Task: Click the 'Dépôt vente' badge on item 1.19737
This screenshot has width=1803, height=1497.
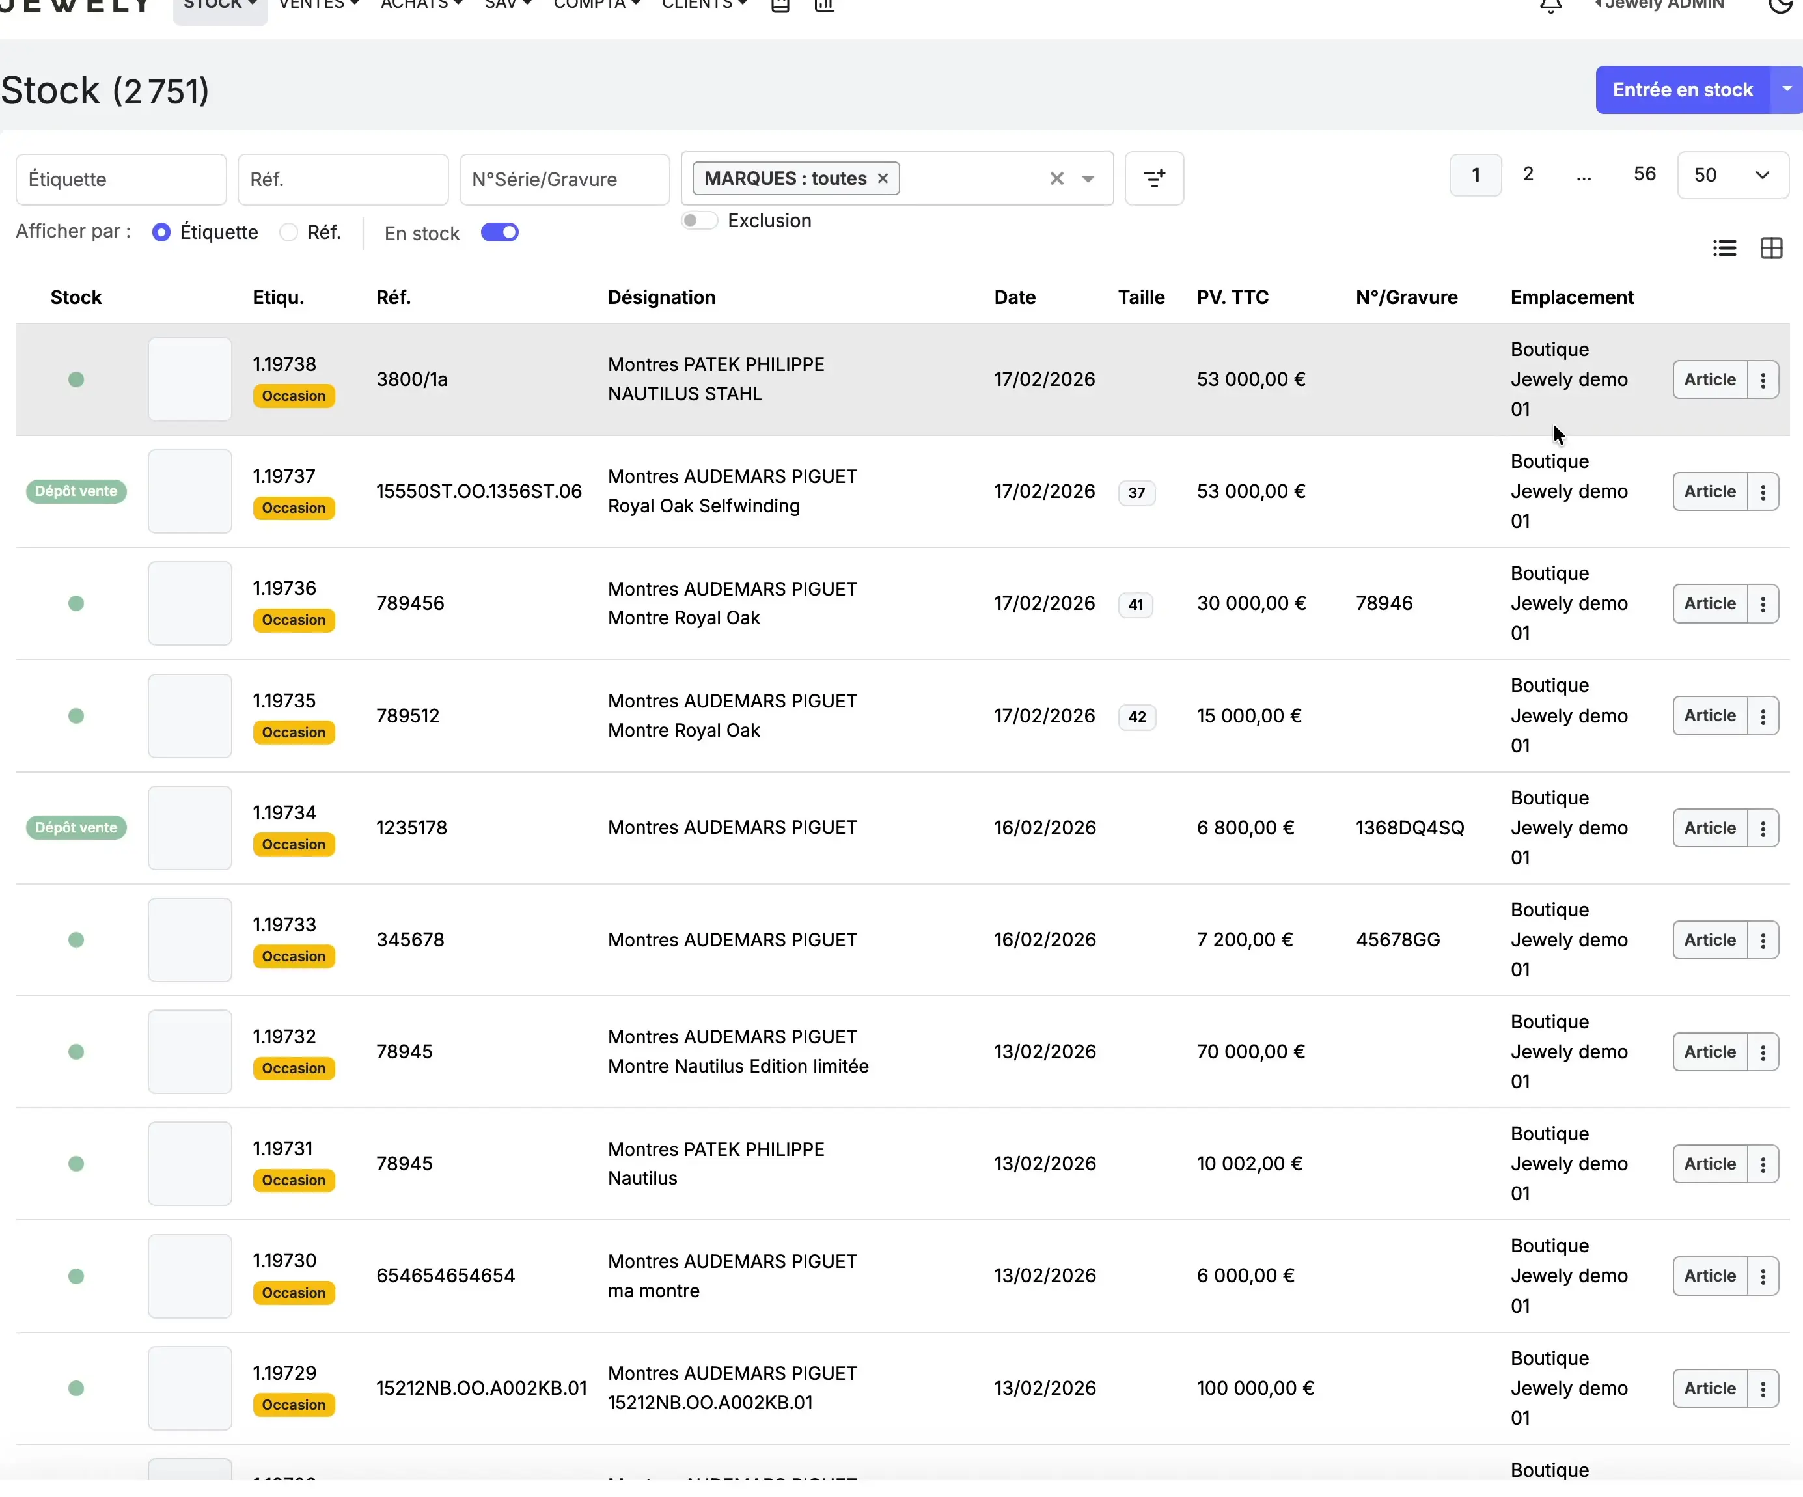Action: [x=76, y=492]
